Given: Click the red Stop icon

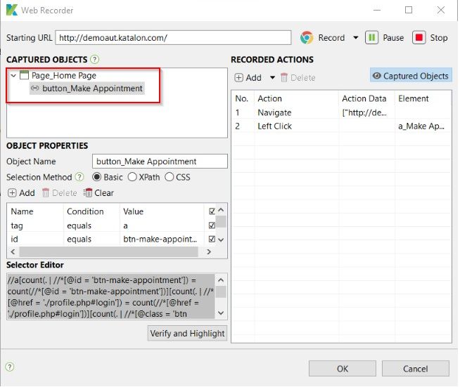Looking at the screenshot, I should pos(419,38).
